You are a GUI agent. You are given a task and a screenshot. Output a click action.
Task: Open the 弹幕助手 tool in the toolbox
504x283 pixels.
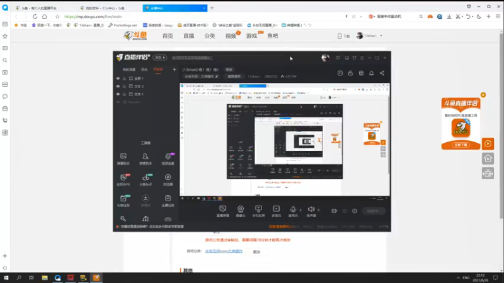[x=123, y=159]
